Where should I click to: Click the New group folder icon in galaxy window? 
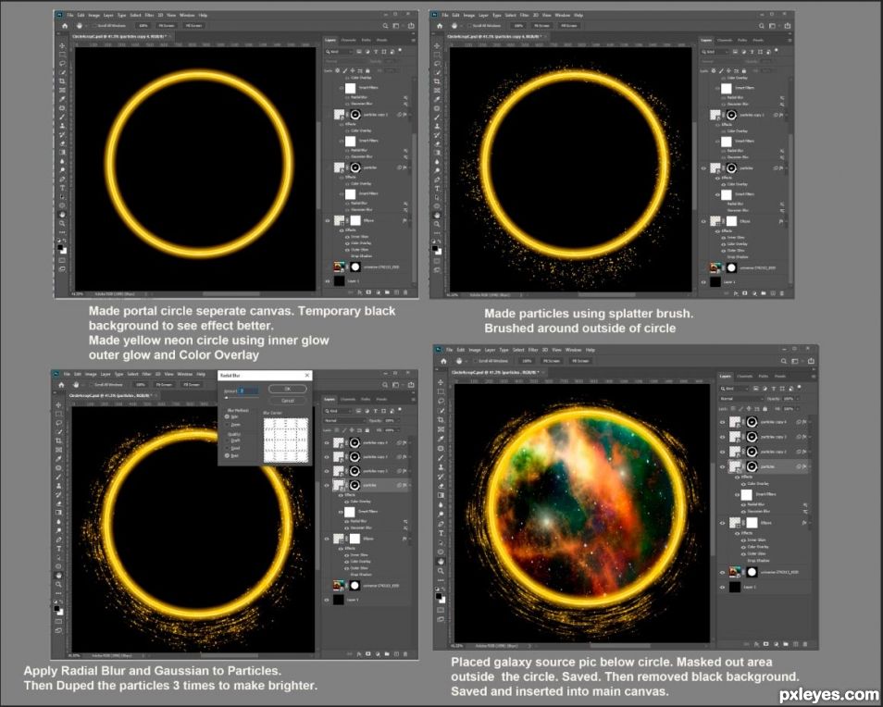pos(786,644)
